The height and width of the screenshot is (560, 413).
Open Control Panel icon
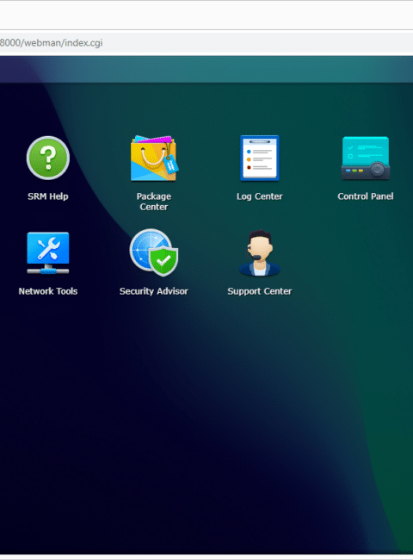pyautogui.click(x=366, y=159)
